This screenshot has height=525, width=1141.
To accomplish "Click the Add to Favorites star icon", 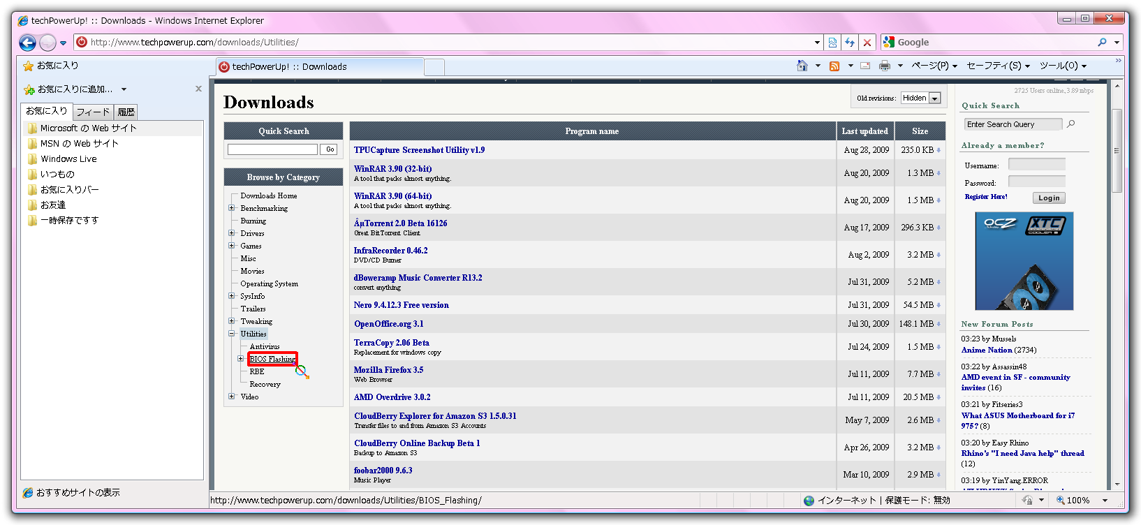I will tap(29, 89).
